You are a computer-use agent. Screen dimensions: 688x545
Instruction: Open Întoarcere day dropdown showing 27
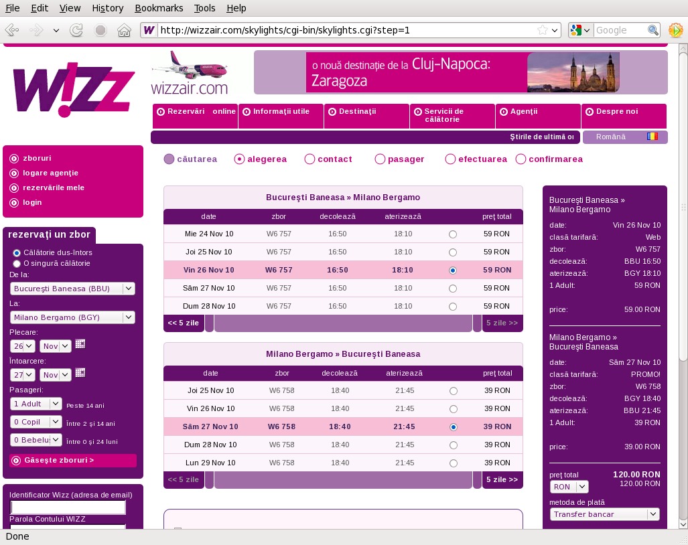[x=22, y=376]
